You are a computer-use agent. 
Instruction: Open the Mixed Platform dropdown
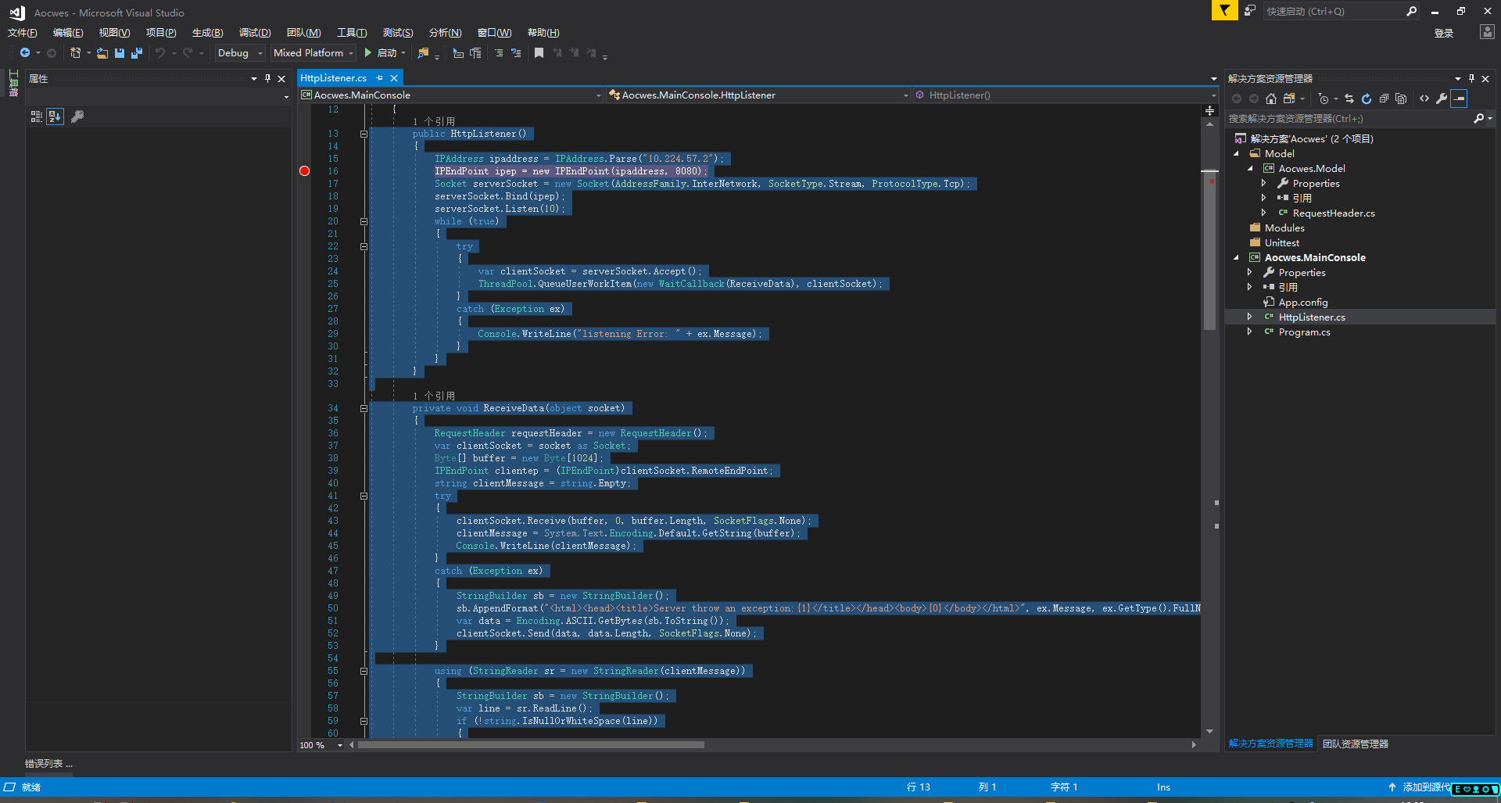313,53
